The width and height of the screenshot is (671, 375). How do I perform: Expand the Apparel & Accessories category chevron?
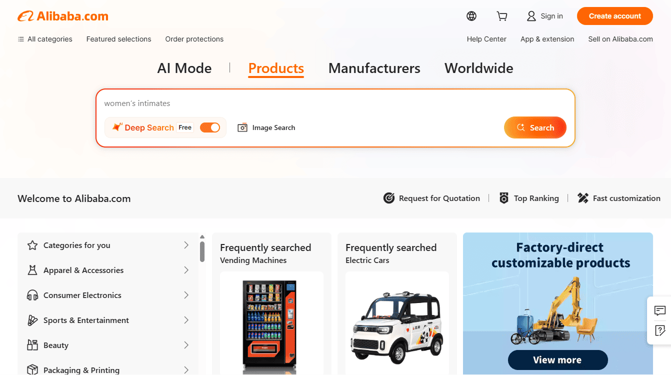click(x=186, y=270)
